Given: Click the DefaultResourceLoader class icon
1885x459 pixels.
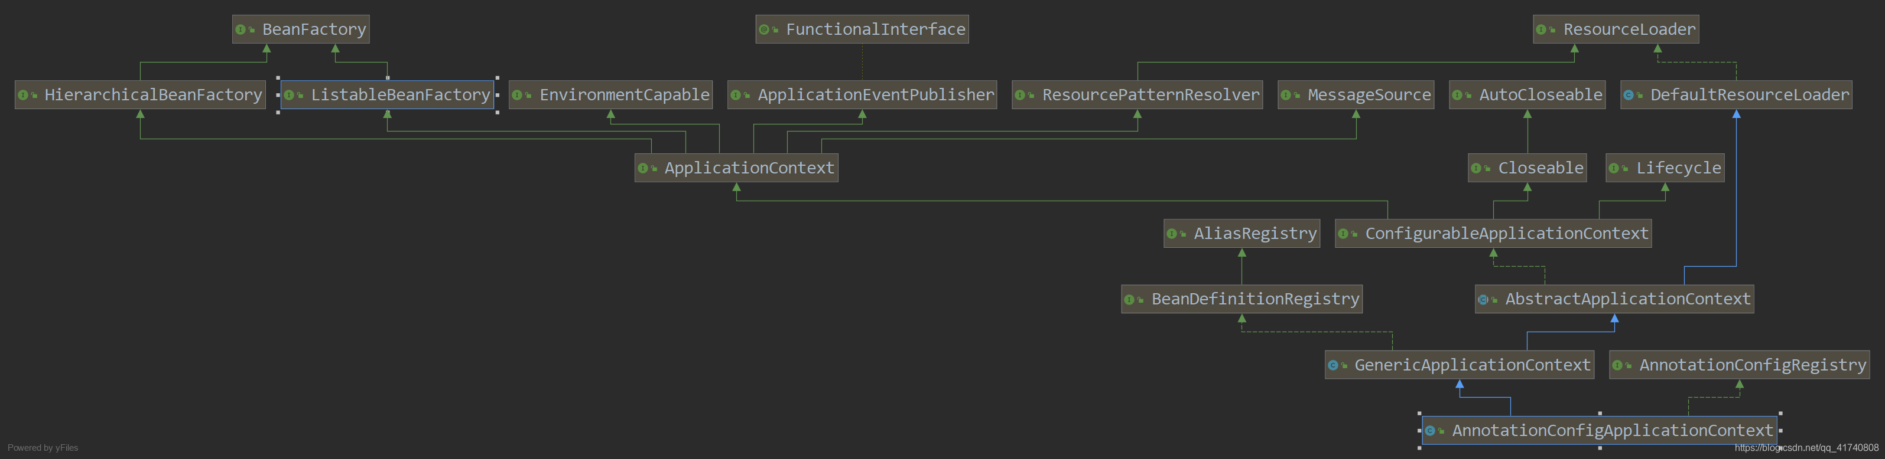Looking at the screenshot, I should (1629, 95).
